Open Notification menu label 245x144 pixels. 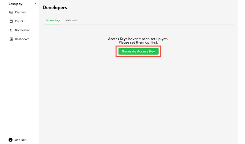pos(23,30)
